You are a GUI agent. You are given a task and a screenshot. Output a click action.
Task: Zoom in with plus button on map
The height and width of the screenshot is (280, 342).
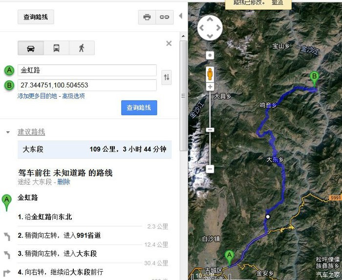(210, 87)
